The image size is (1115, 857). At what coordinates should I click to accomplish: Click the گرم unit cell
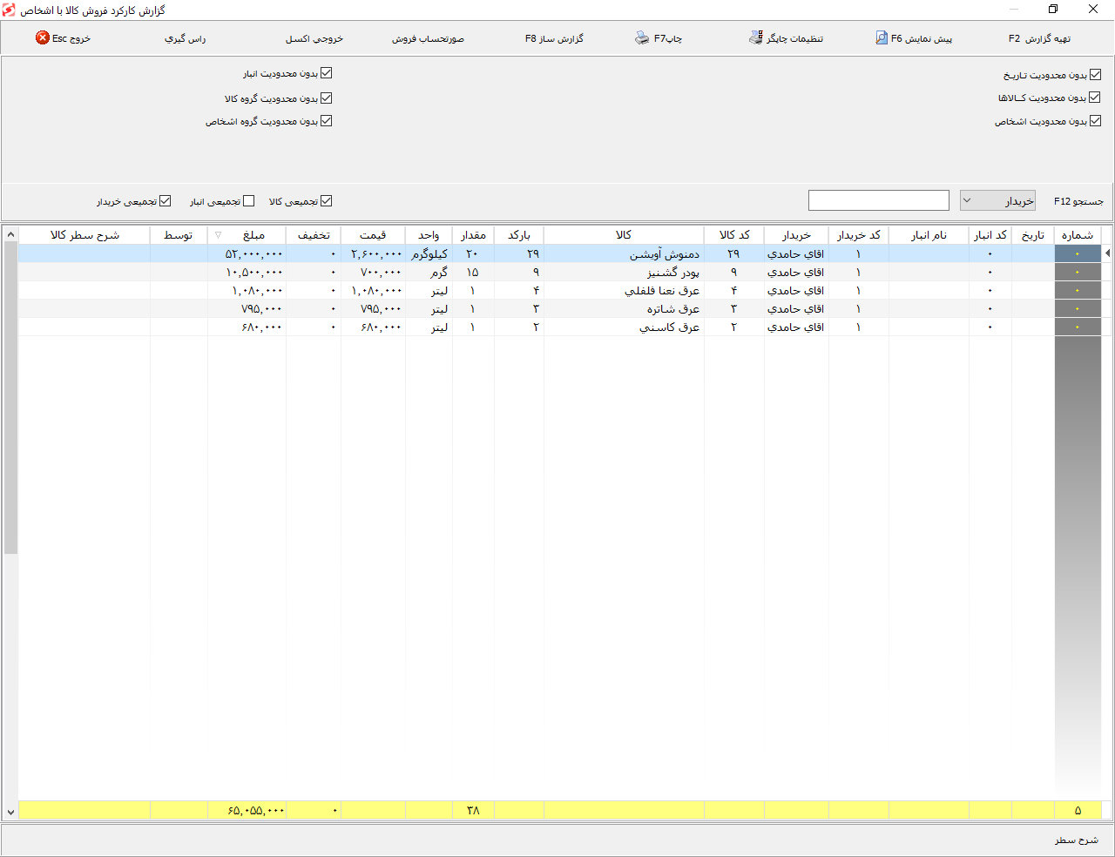(429, 272)
